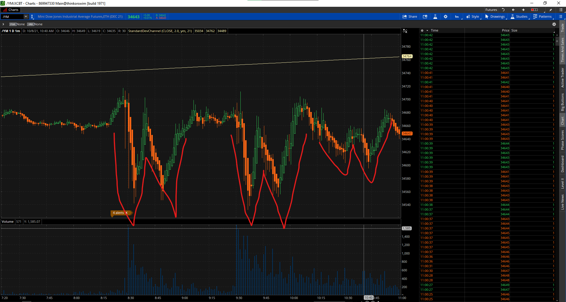566x302 pixels.
Task: Click the pin window icon
Action: point(550,10)
